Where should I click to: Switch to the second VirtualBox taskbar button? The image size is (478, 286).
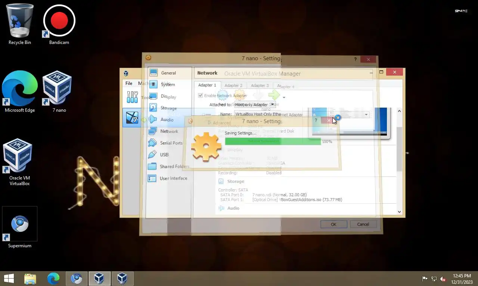(x=122, y=278)
